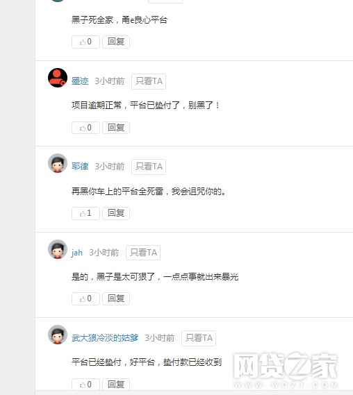Like the comment by 墨迹
This screenshot has width=353, height=395.
pos(85,128)
